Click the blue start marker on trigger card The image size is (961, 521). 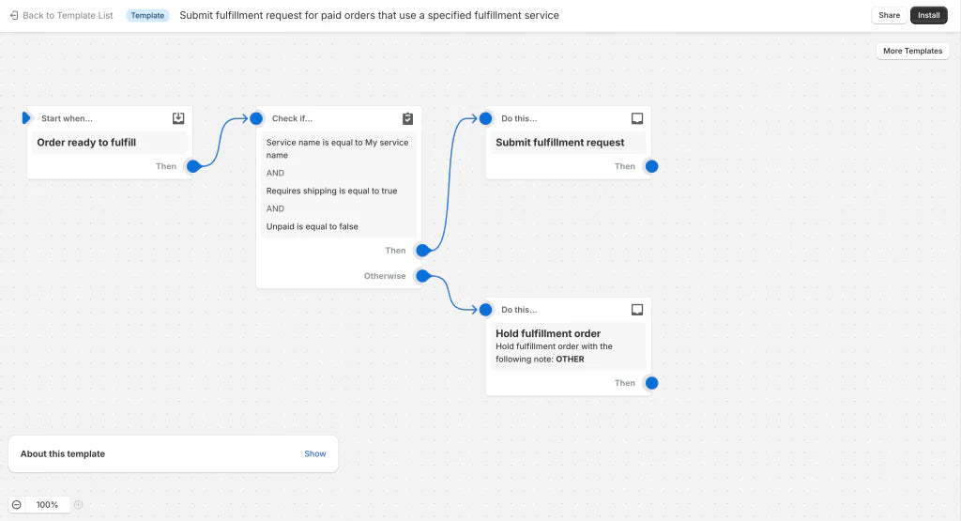[26, 118]
